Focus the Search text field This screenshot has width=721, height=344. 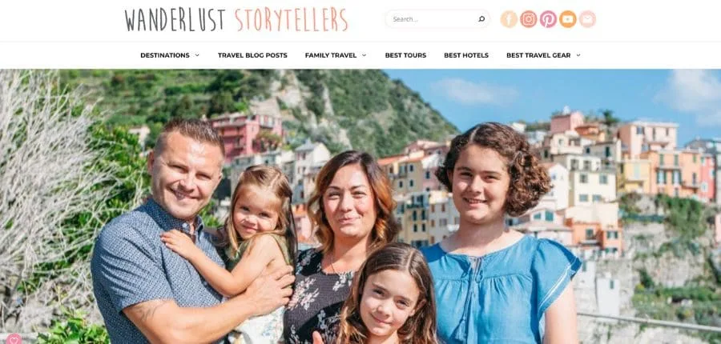point(433,19)
